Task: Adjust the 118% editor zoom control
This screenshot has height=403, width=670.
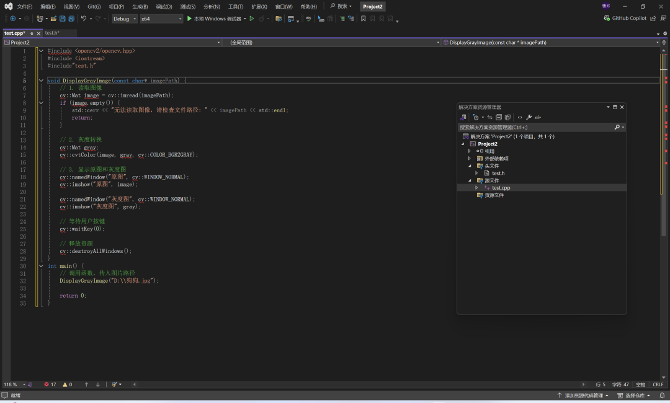Action: pos(11,384)
